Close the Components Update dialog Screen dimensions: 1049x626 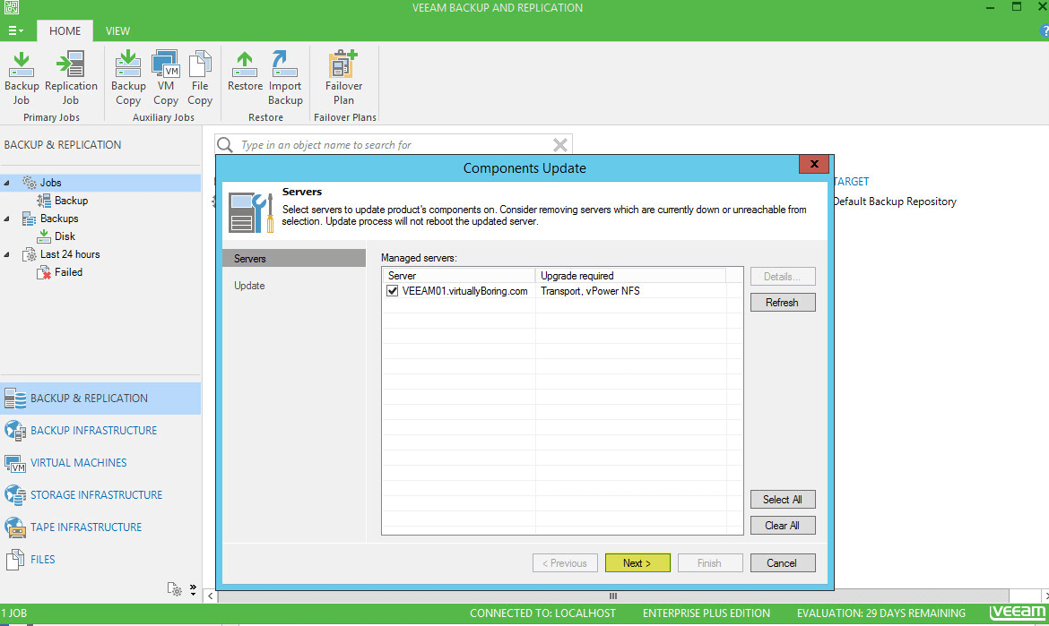coord(814,165)
